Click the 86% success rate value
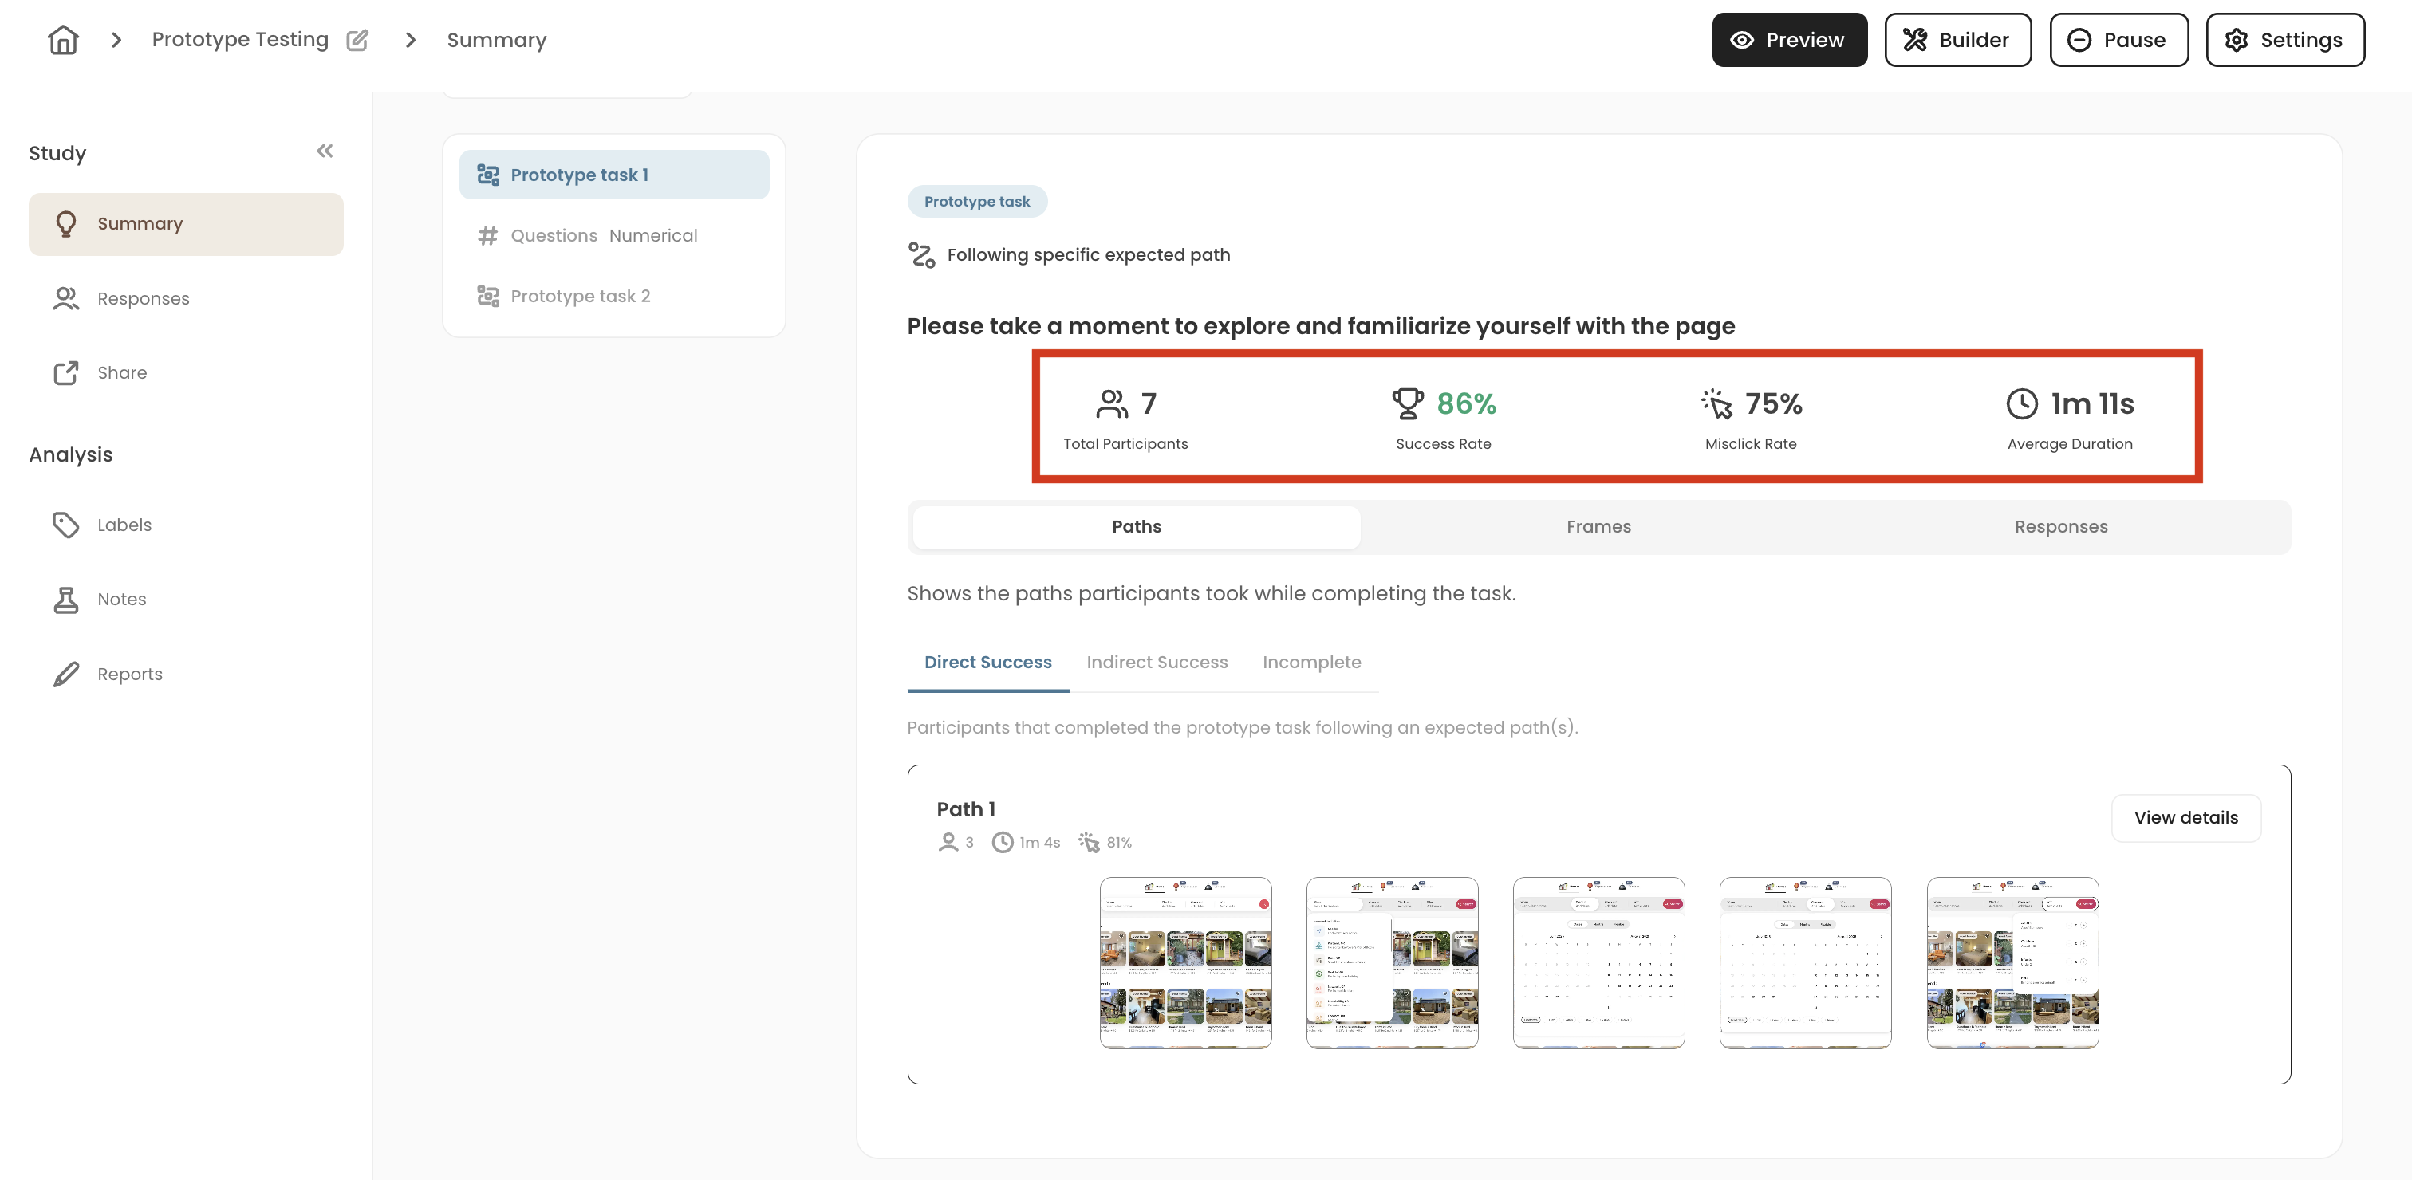This screenshot has width=2412, height=1180. point(1466,404)
